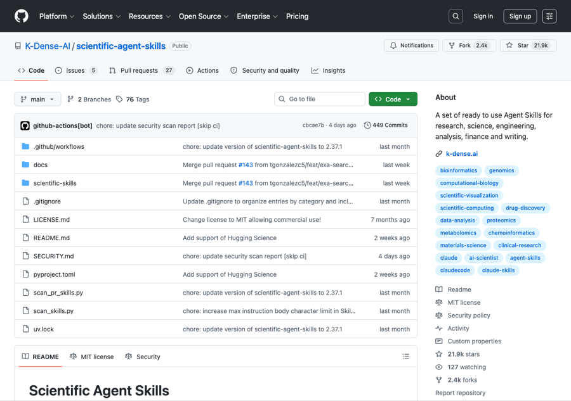The height and width of the screenshot is (401, 571).
Task: Open the scientific-agent-skills repository link
Action: tap(121, 46)
